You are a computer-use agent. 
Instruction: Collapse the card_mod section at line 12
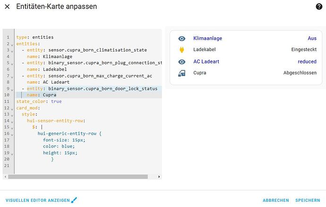12,108
